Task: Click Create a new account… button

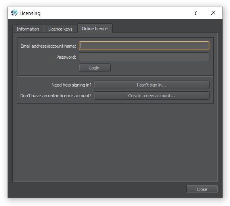Action: (x=151, y=96)
